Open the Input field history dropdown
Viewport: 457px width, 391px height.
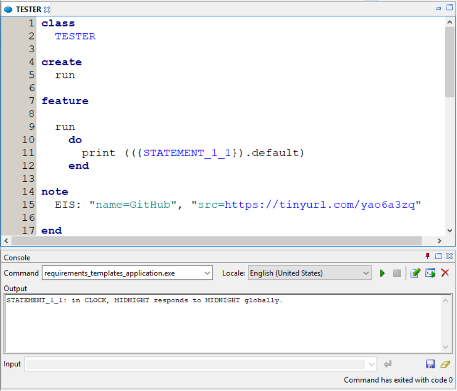point(372,364)
